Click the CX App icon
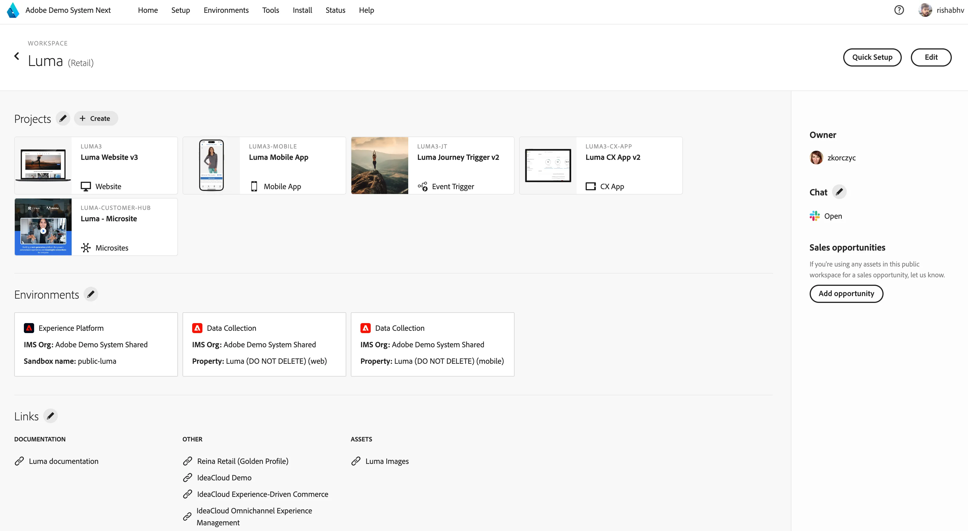968x531 pixels. coord(591,187)
